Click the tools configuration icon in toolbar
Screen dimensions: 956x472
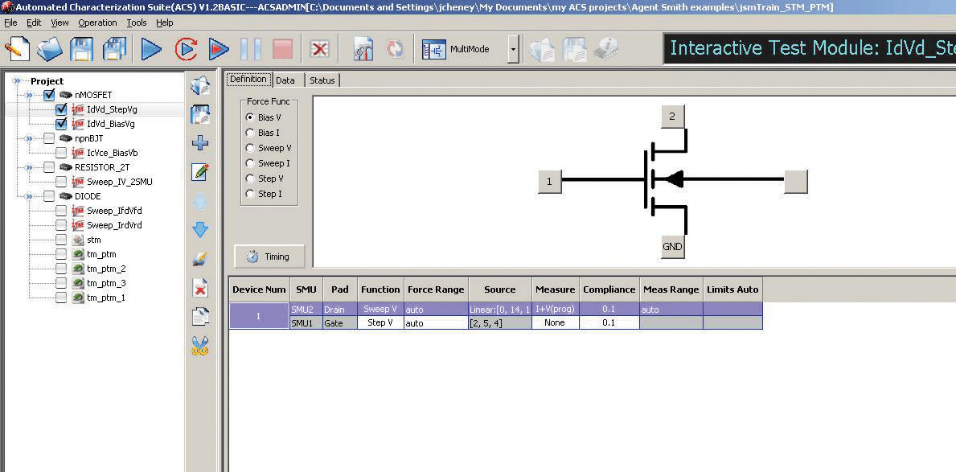(363, 49)
